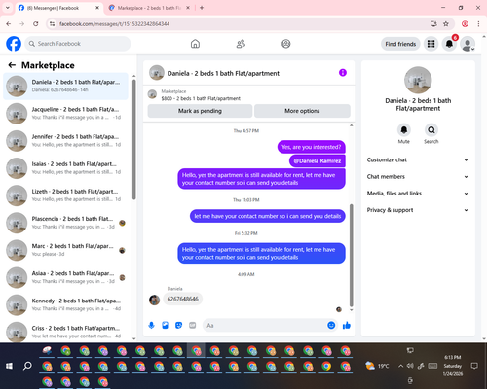The image size is (487, 389).
Task: Mute this conversation with bell icon
Action: point(404,130)
